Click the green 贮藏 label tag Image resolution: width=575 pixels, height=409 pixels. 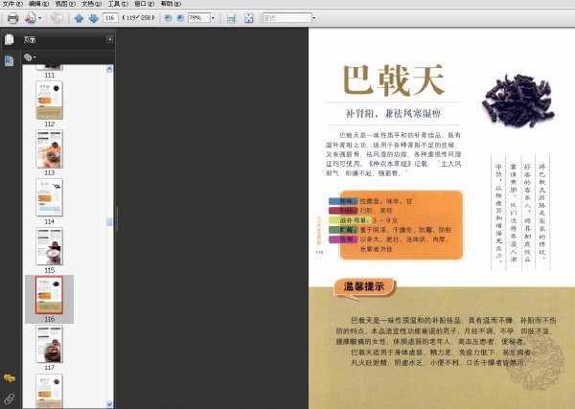coord(343,230)
